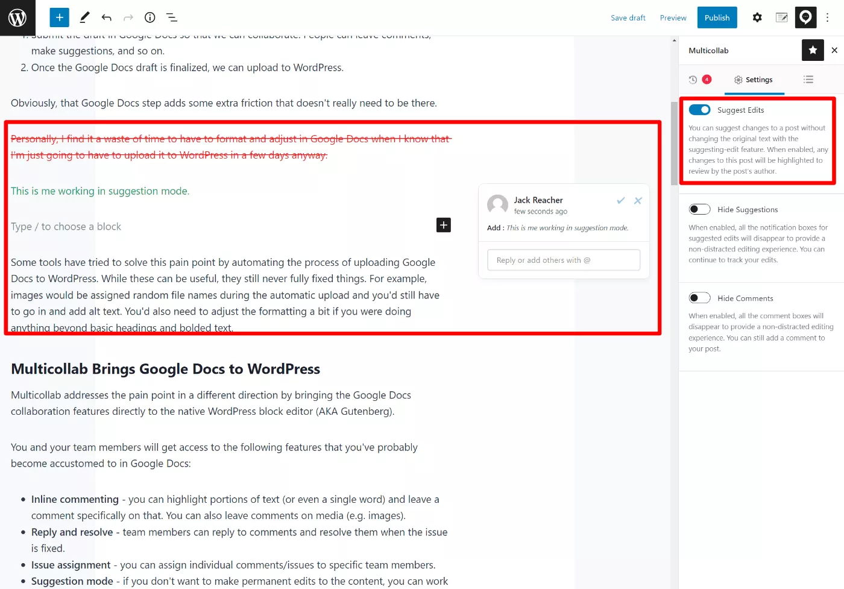
Task: Click the 'Obviously, that Google Docs step' paragraph
Action: click(224, 103)
